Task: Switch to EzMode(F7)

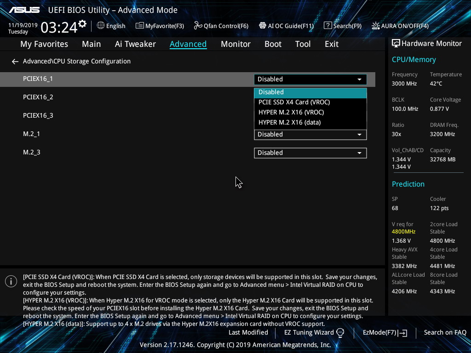Action: tap(385, 333)
